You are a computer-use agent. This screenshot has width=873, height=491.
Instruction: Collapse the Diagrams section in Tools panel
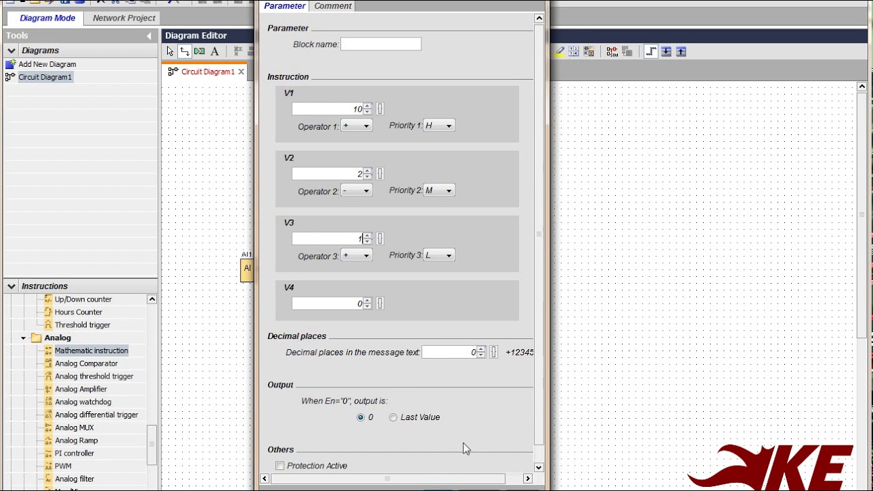(11, 50)
